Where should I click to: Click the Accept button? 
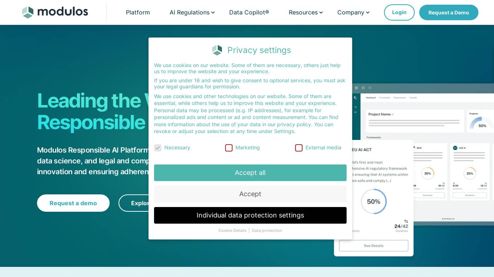[250, 194]
